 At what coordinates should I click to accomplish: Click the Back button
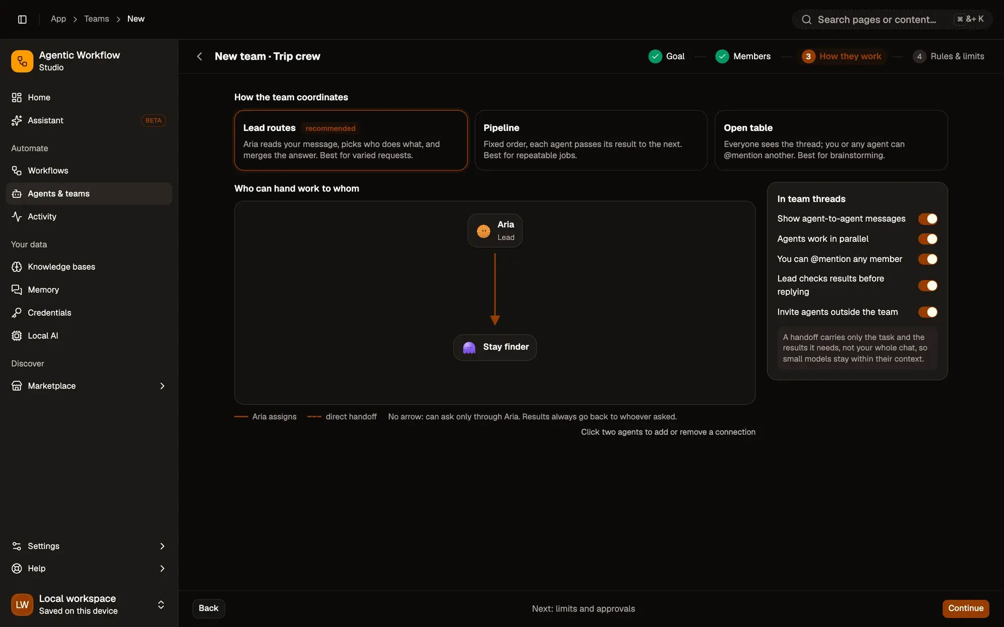[x=208, y=608]
